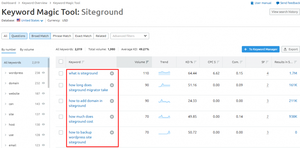Expand the use keyword group
The image size is (300, 148).
tap(6, 135)
